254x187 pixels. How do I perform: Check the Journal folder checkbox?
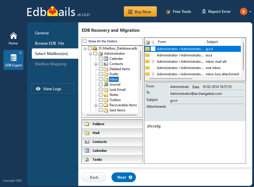click(x=101, y=84)
